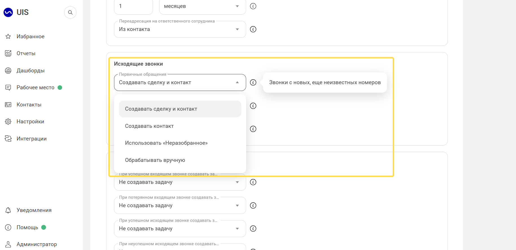Viewport: 516px width, 250px height.
Task: Open the Отчеты reports icon
Action: tap(8, 53)
